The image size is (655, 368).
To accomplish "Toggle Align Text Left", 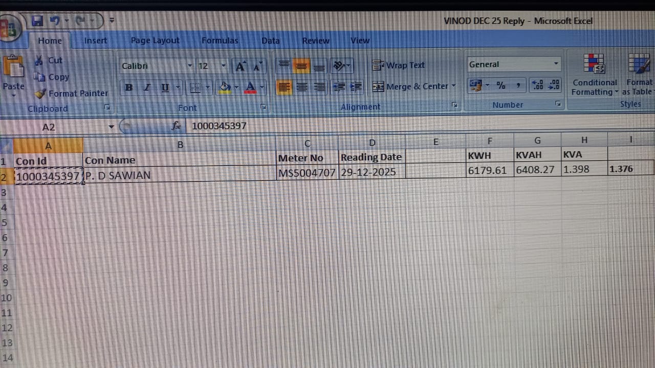I will click(284, 87).
